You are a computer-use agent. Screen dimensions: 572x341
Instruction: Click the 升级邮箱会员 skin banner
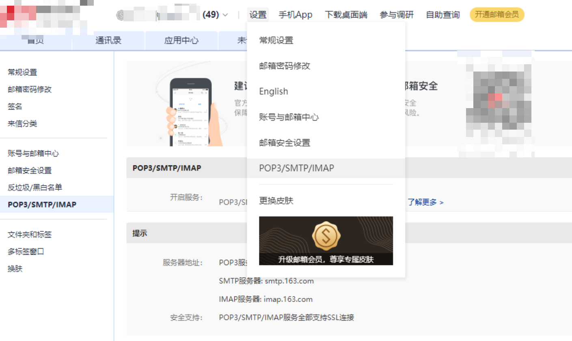pyautogui.click(x=326, y=241)
